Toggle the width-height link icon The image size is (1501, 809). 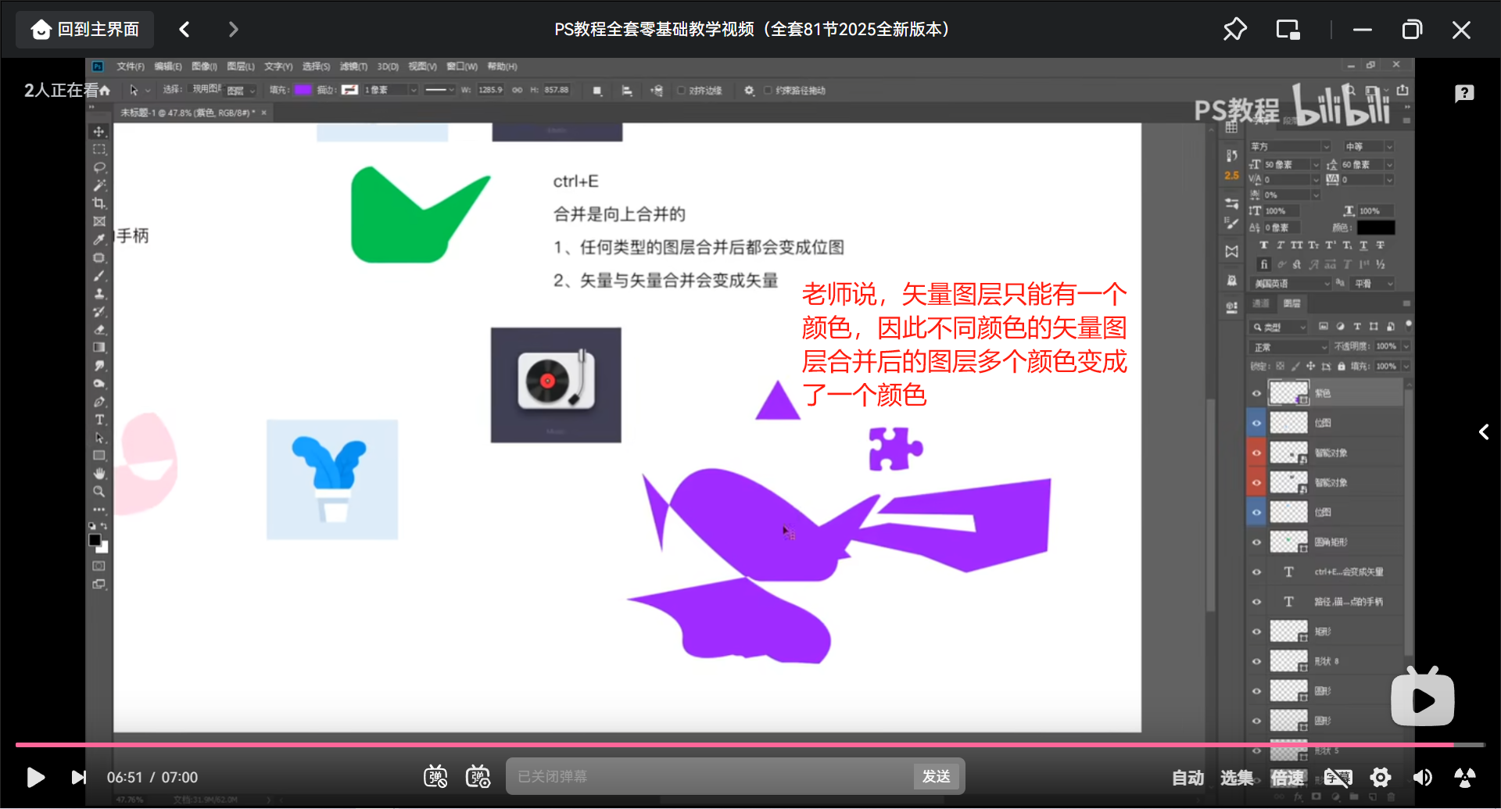(x=517, y=90)
